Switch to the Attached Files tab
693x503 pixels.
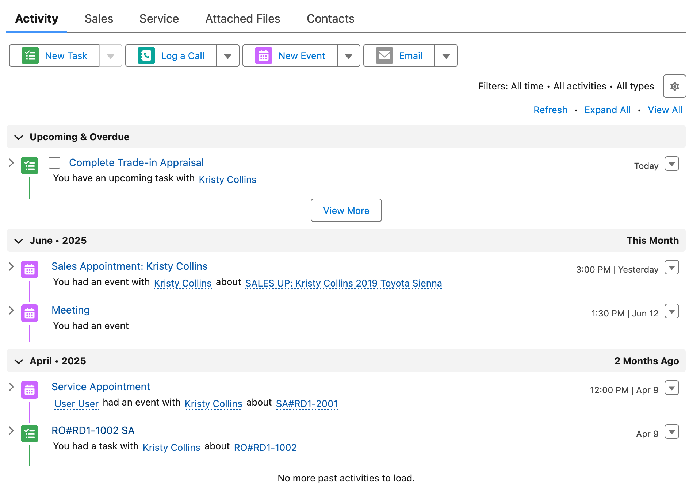(243, 19)
